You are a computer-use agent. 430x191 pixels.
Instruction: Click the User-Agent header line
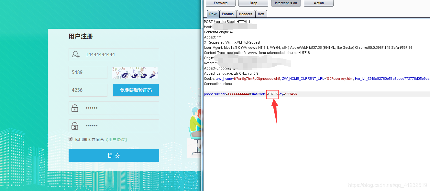[308, 48]
